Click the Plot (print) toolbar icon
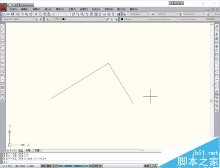Image resolution: width=220 pixels, height=168 pixels. click(x=18, y=14)
